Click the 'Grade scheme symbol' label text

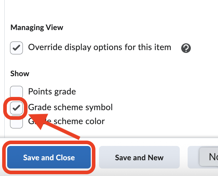[x=70, y=107]
